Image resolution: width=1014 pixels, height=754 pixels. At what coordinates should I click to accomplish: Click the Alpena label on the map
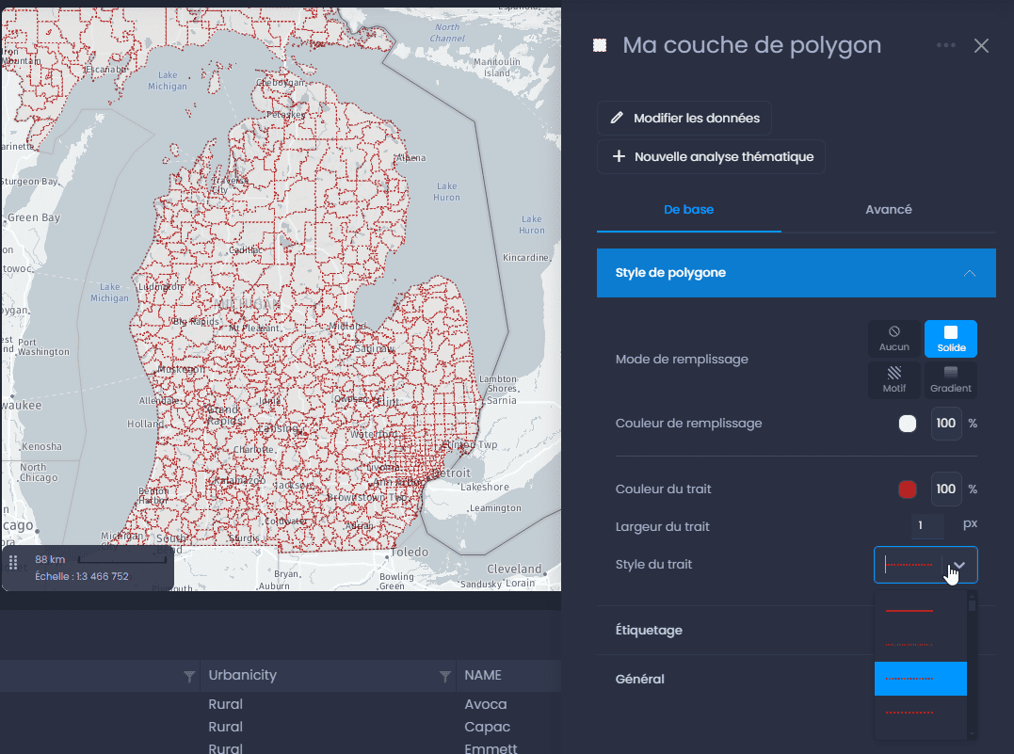coord(411,158)
